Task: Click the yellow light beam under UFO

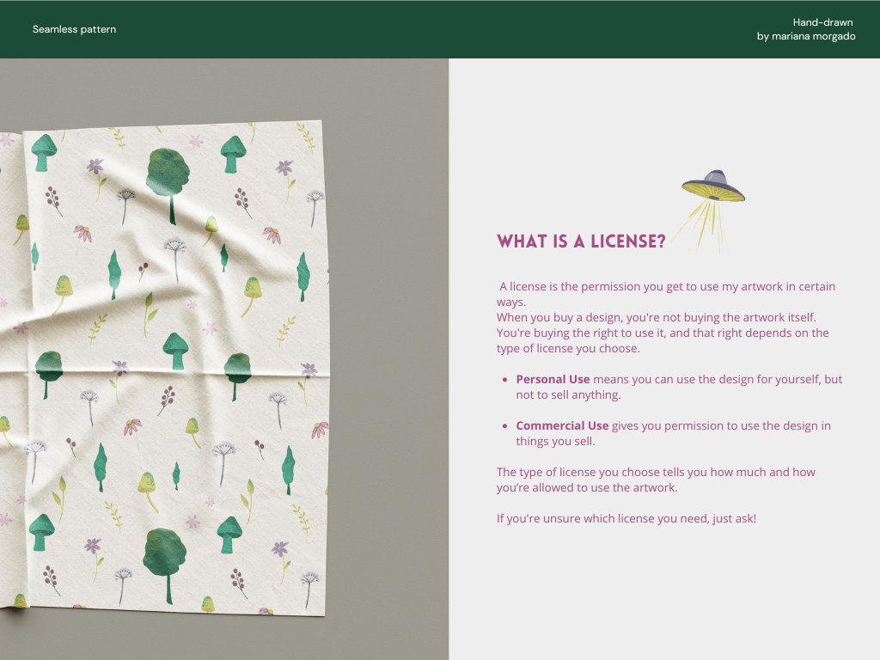Action: [705, 226]
